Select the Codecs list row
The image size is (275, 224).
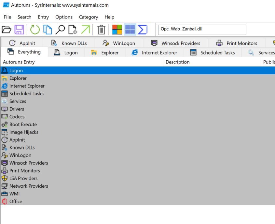click(x=138, y=117)
